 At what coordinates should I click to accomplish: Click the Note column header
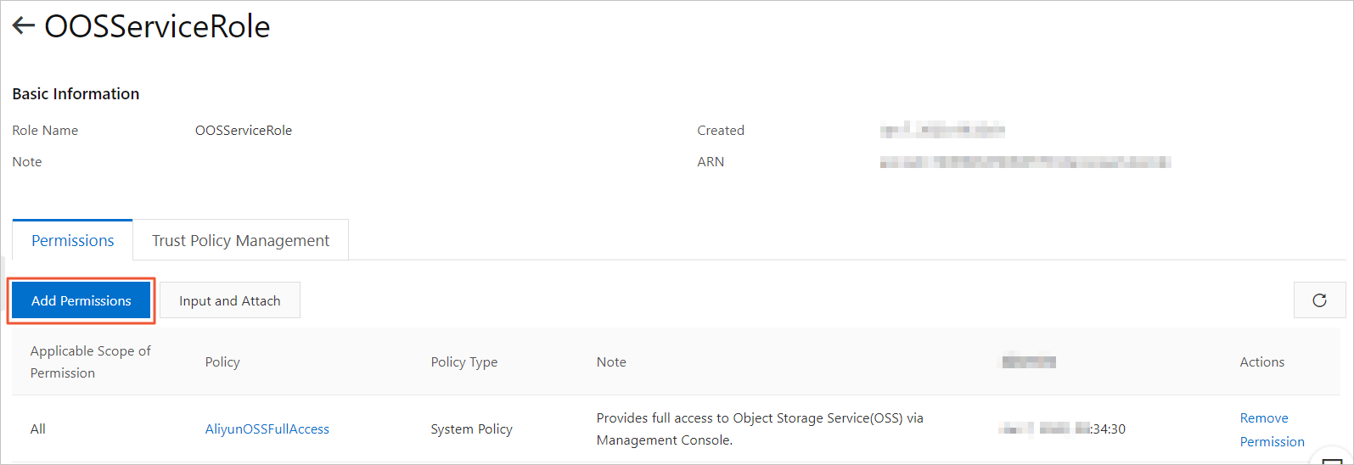(611, 361)
